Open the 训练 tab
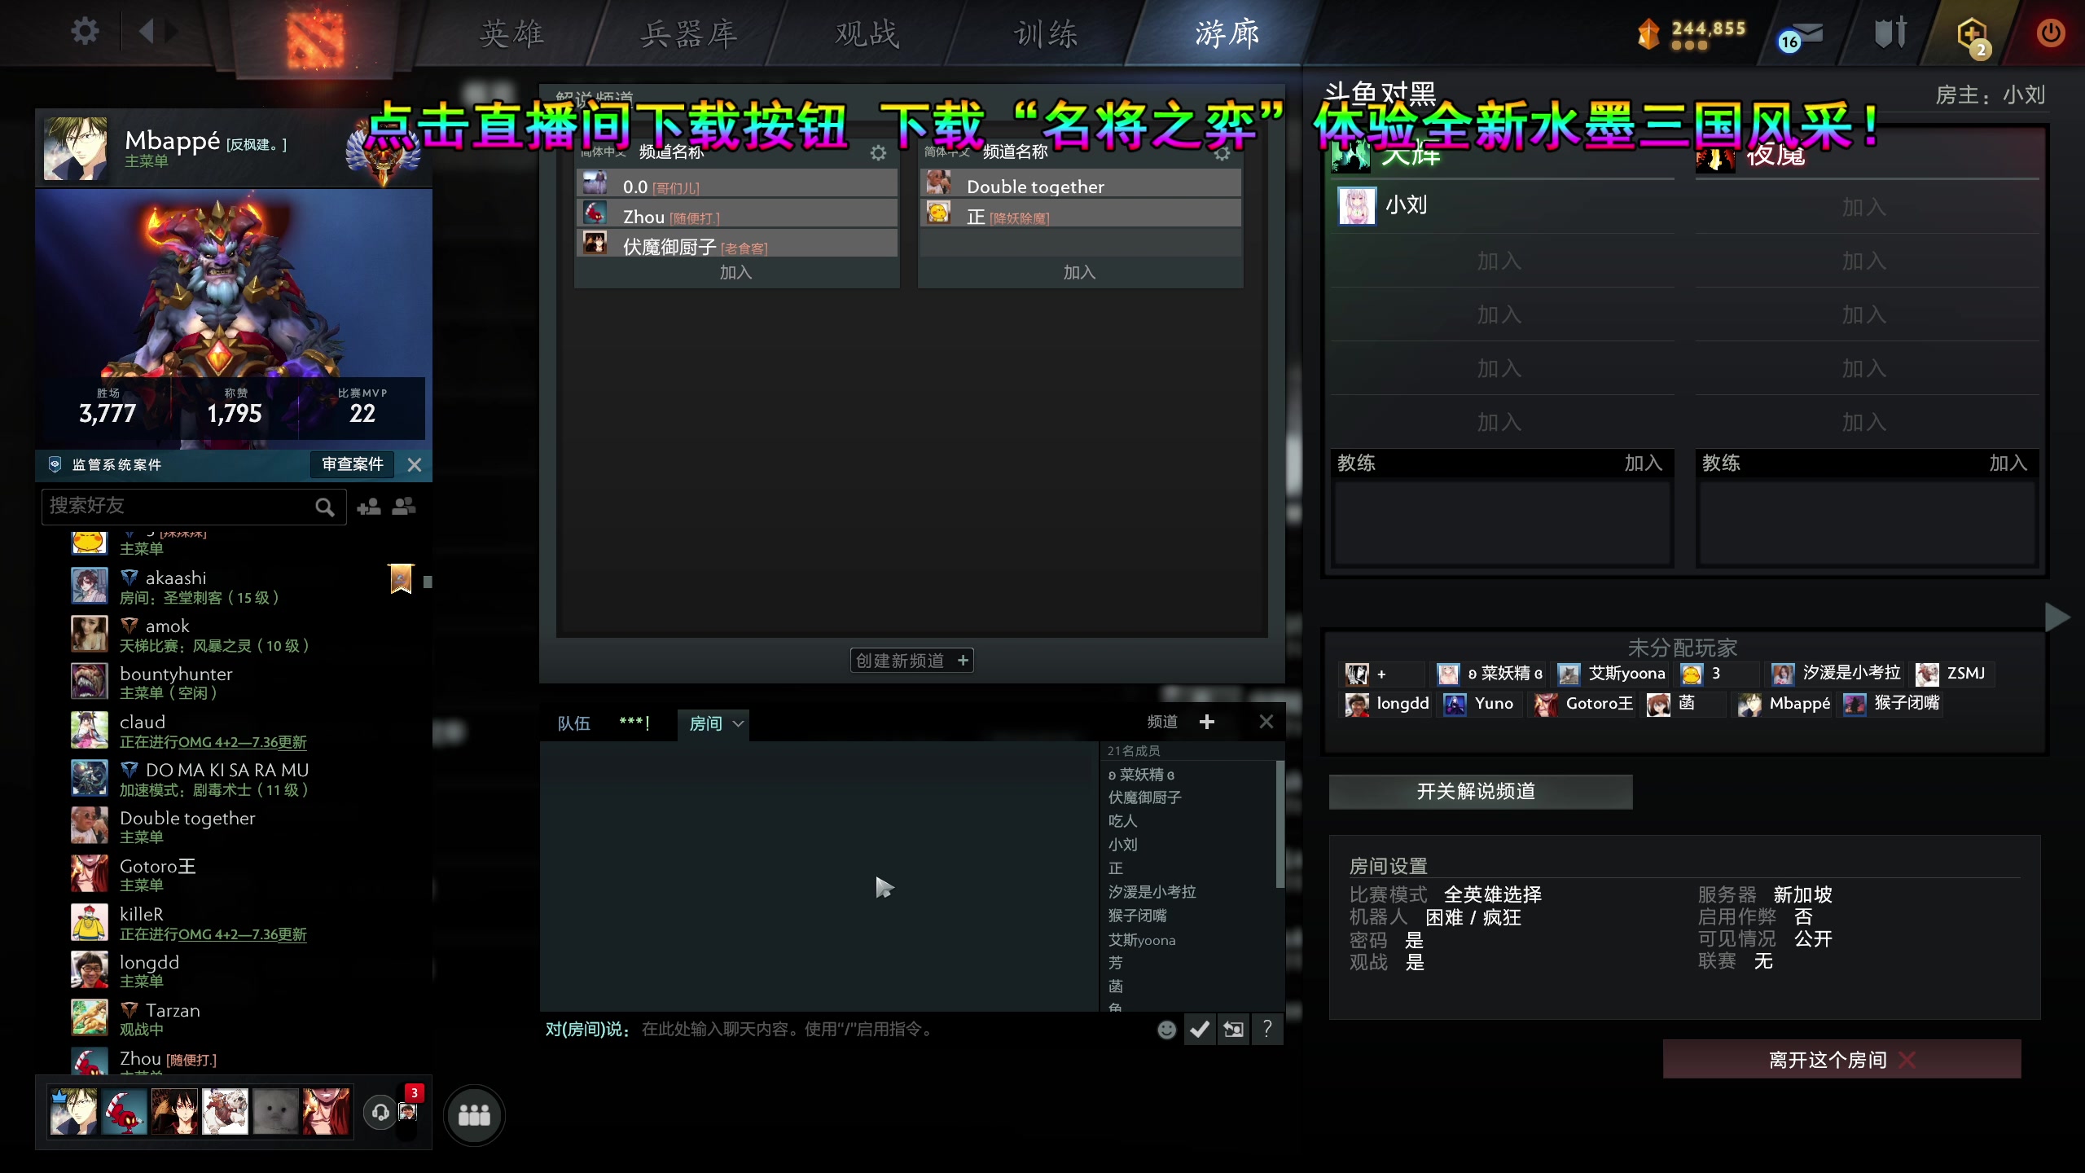Screen dimensions: 2085x1173 pos(1047,33)
